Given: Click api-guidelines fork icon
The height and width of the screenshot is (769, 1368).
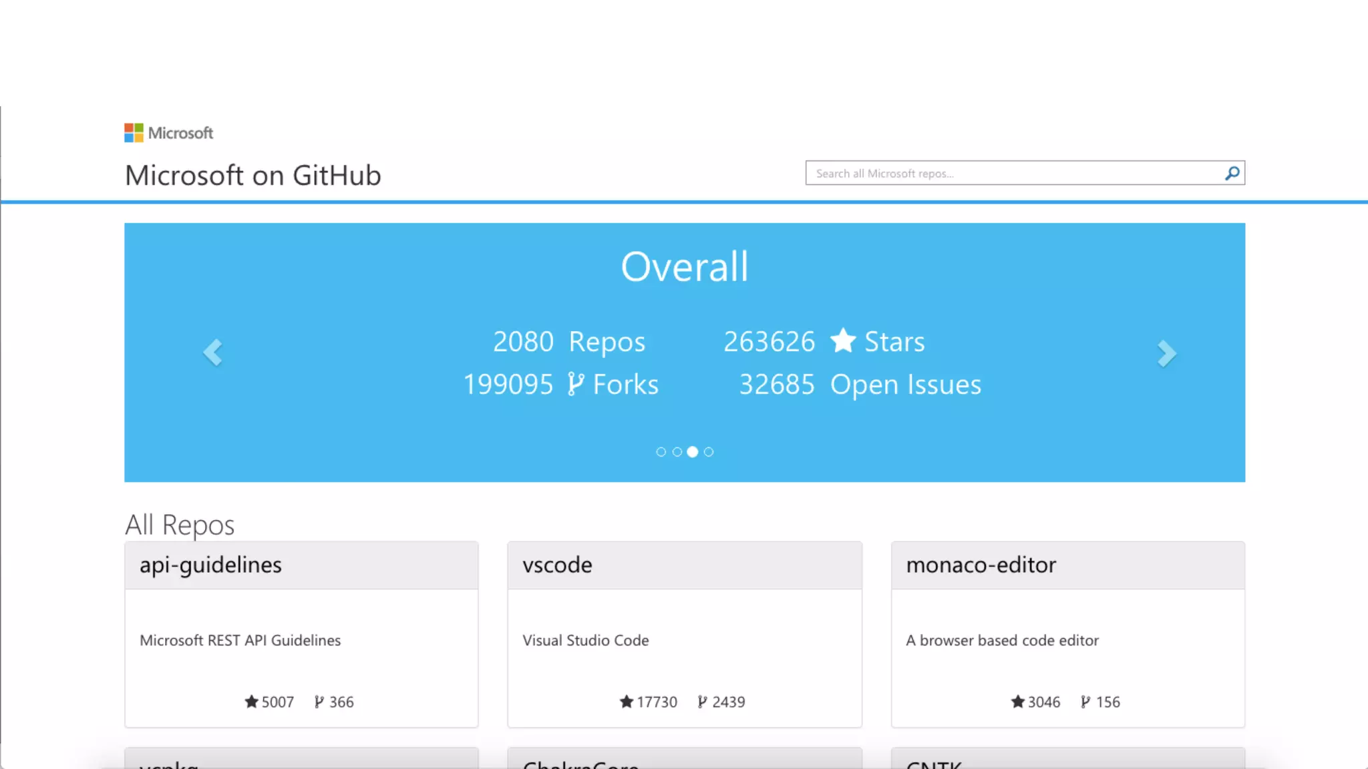Looking at the screenshot, I should point(319,702).
